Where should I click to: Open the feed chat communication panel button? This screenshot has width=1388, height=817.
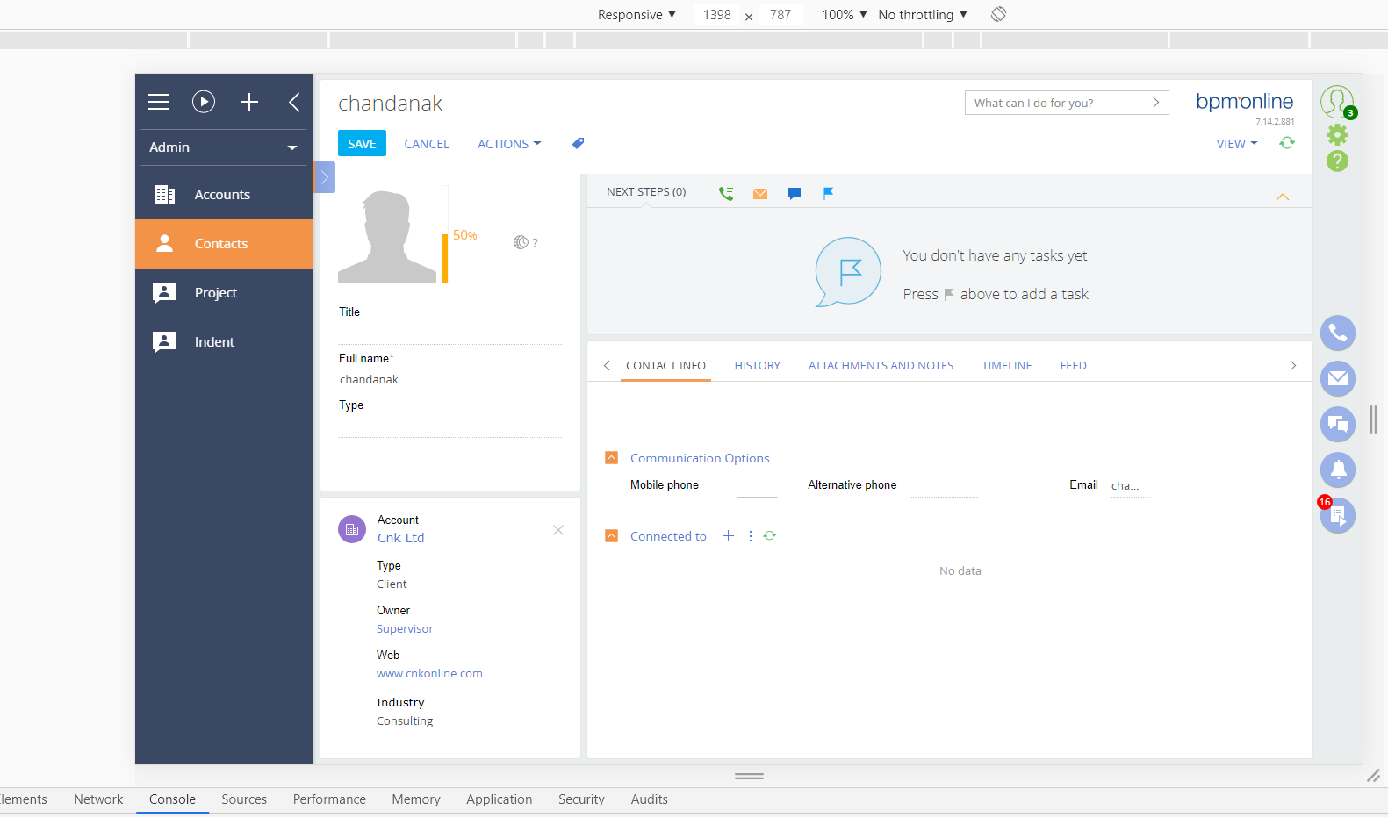click(1338, 424)
